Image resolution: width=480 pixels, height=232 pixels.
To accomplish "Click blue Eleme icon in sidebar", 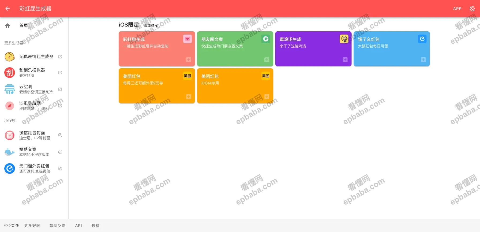I will 10,169.
